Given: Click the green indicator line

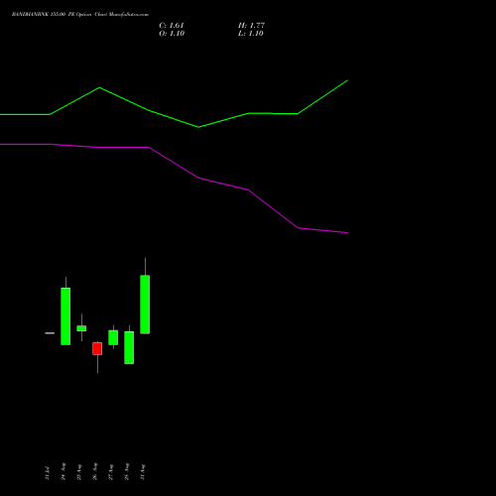Looking at the screenshot, I should tap(198, 127).
